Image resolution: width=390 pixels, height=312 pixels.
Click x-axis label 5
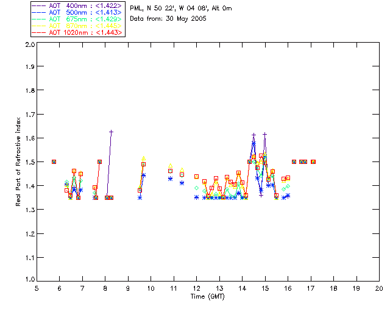point(37,288)
